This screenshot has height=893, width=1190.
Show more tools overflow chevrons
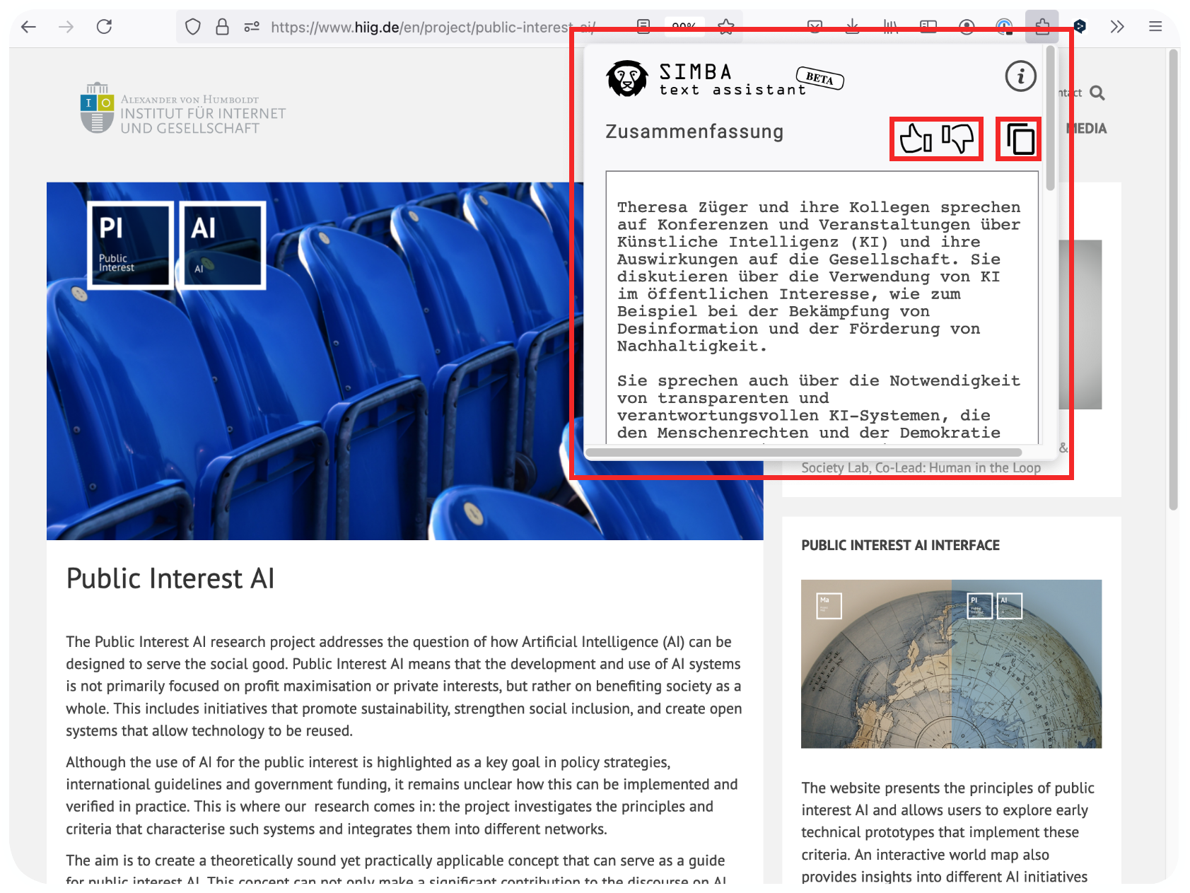pyautogui.click(x=1117, y=27)
